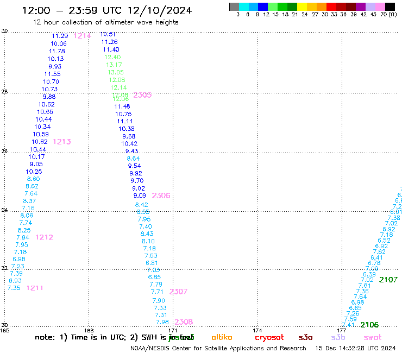
Task: Click the pink 45-70 ft legend swatch
Action: tap(380, 7)
